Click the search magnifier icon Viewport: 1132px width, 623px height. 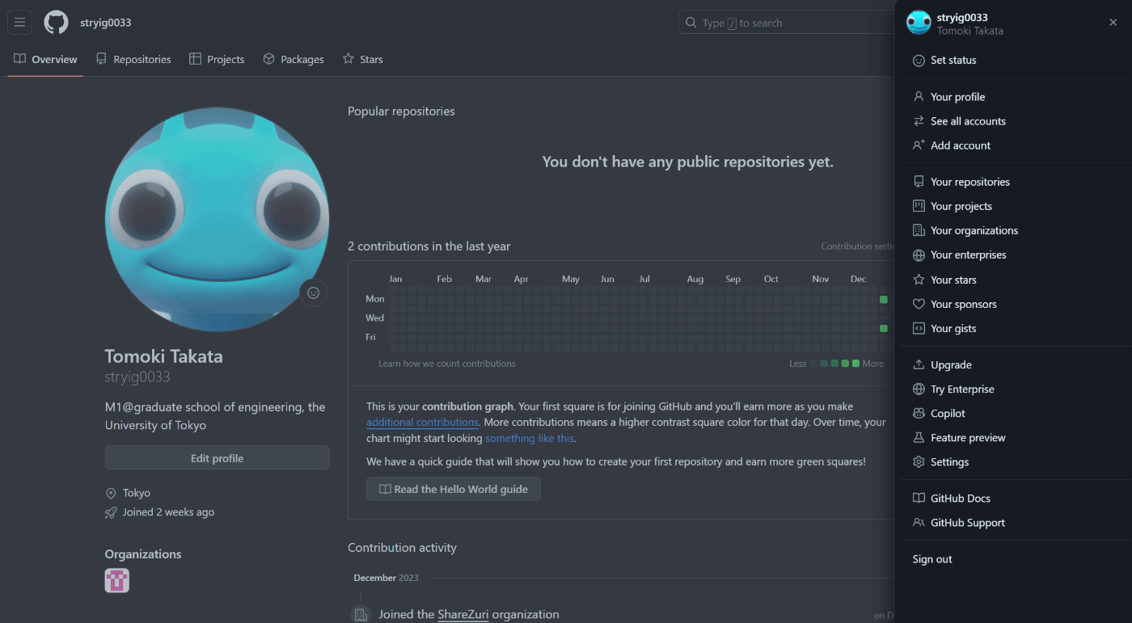[691, 23]
